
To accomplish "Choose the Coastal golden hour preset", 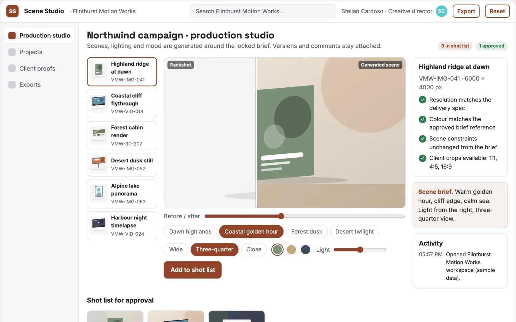I will [x=251, y=231].
